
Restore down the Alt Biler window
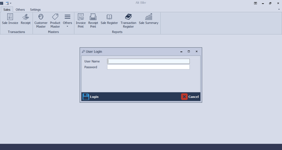(x=270, y=3)
